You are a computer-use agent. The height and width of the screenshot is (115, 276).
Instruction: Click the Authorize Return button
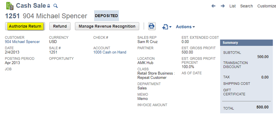[x=25, y=26]
